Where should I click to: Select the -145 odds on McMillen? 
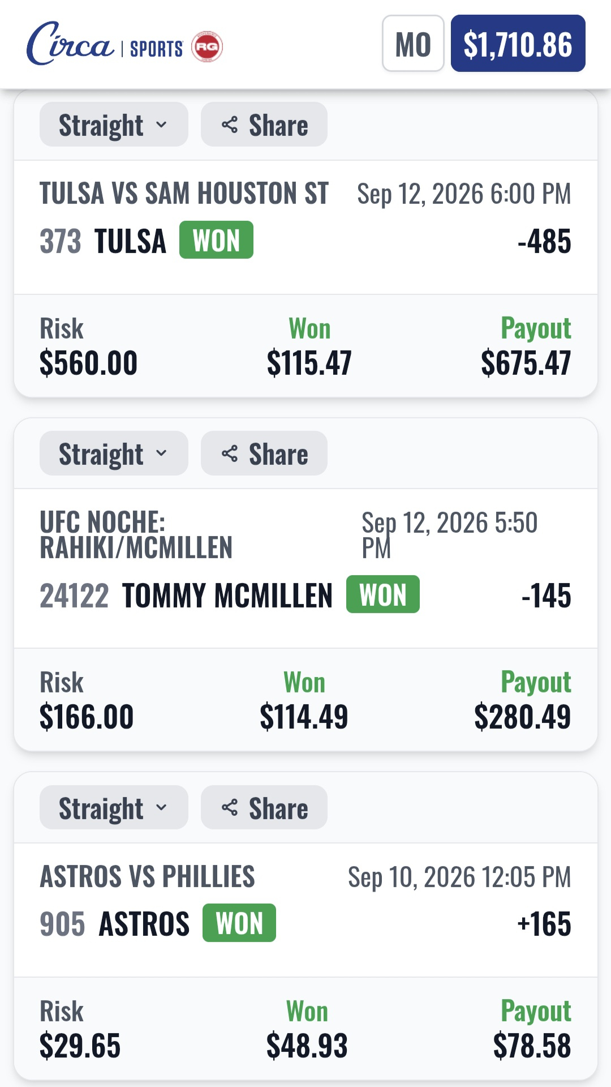546,596
